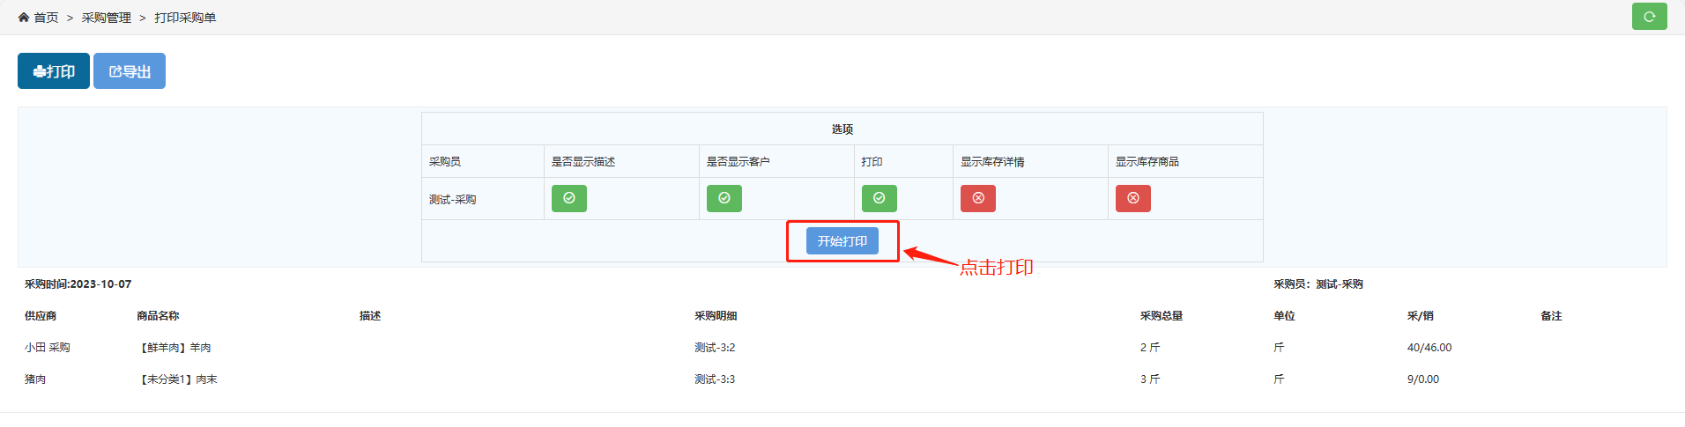Enable the 显示库存商品 red toggle

tap(1133, 198)
